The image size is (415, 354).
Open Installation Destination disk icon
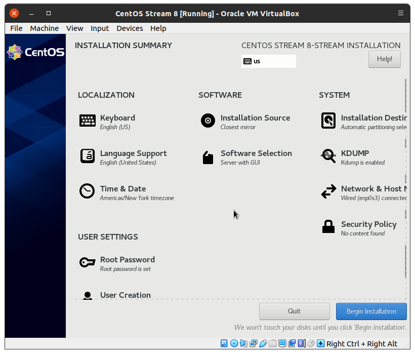pyautogui.click(x=328, y=121)
